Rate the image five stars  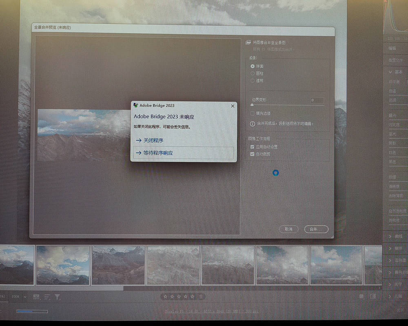(x=192, y=297)
